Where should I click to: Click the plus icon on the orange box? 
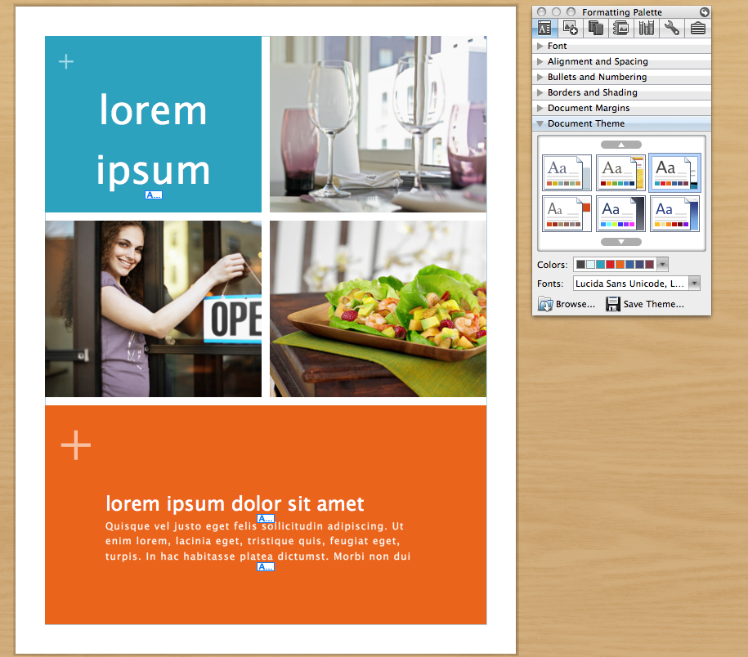(x=75, y=445)
